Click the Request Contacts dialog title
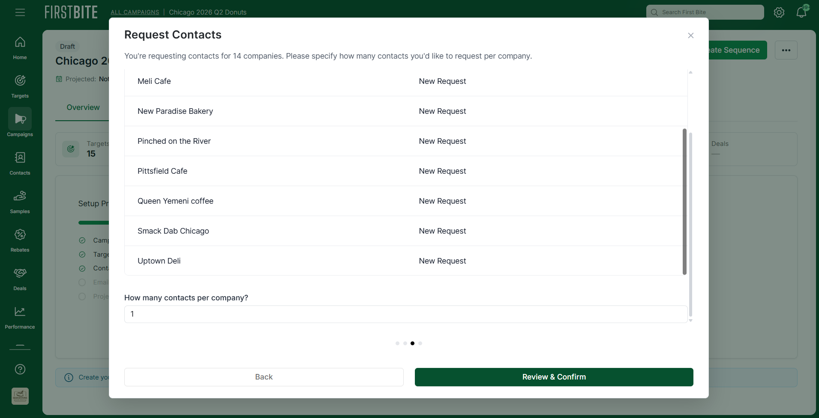This screenshot has width=819, height=418. pyautogui.click(x=173, y=35)
